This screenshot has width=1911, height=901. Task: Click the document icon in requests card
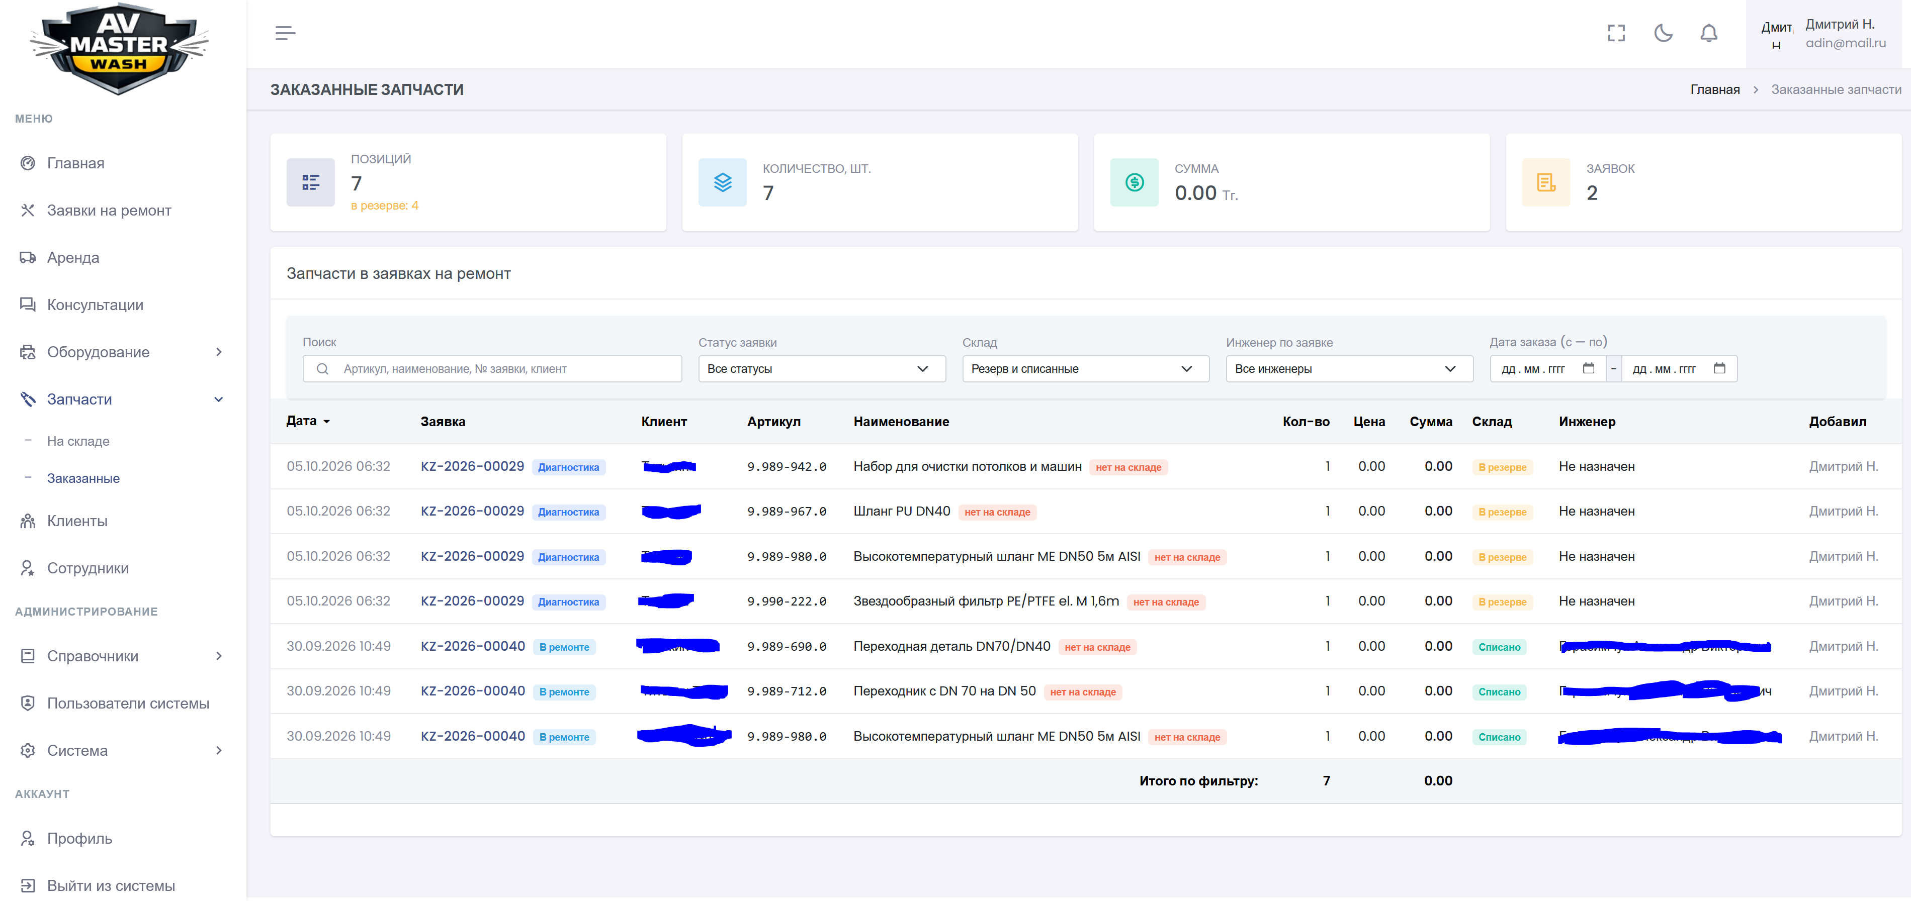coord(1546,182)
